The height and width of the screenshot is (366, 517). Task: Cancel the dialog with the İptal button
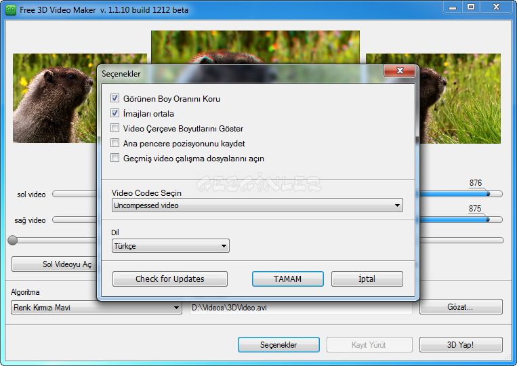point(367,279)
